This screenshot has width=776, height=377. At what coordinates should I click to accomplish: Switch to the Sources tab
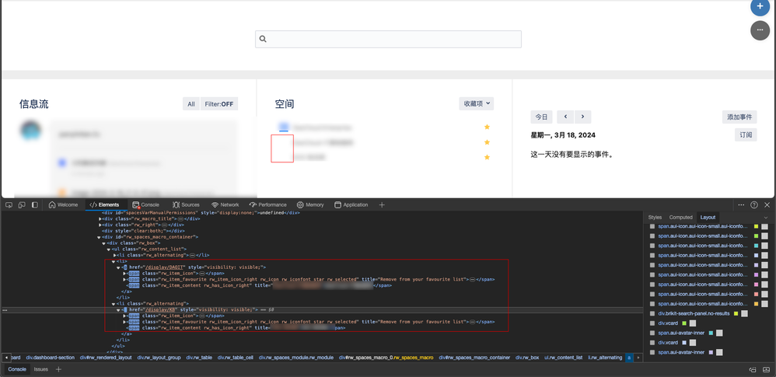click(x=186, y=205)
